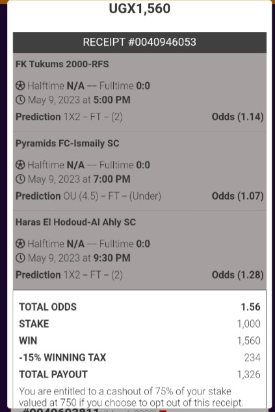The width and height of the screenshot is (275, 412).
Task: Click clock icon beside 5:00 PM
Action: click(x=20, y=100)
